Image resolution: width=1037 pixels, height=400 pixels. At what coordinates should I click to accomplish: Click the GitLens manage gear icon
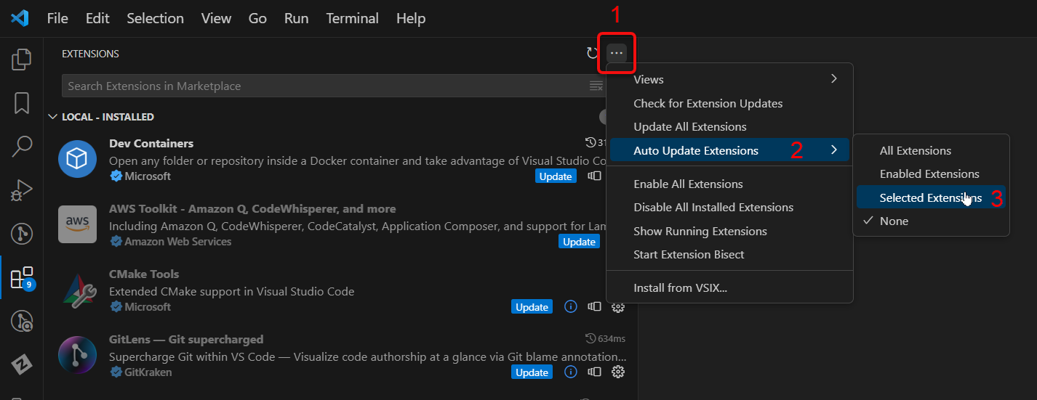(x=618, y=372)
